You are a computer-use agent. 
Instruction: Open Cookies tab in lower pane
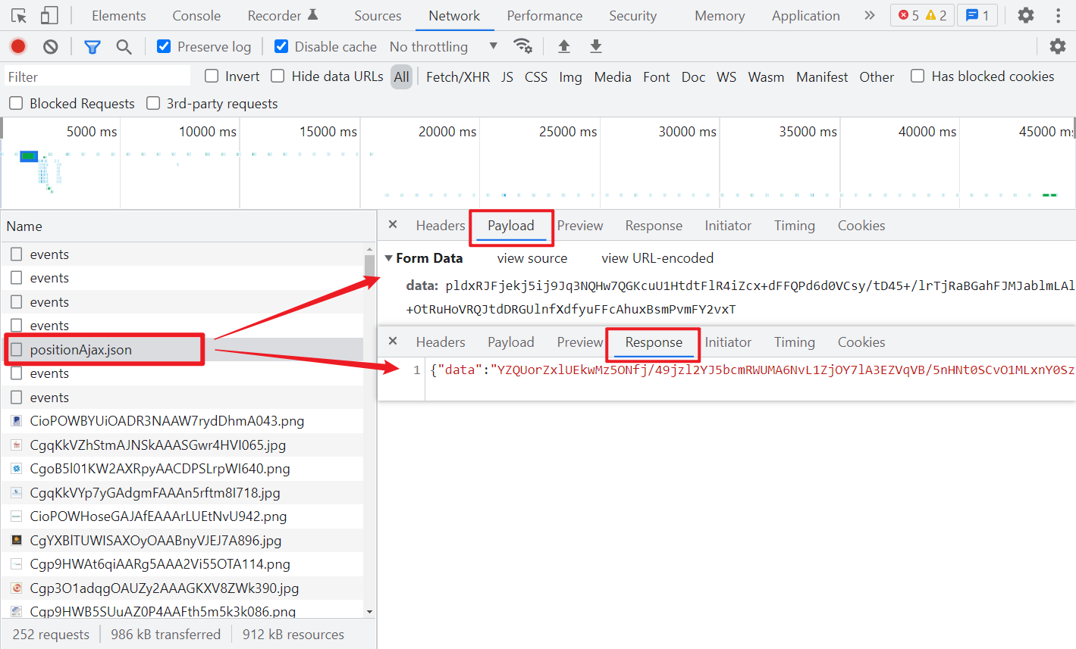(861, 342)
